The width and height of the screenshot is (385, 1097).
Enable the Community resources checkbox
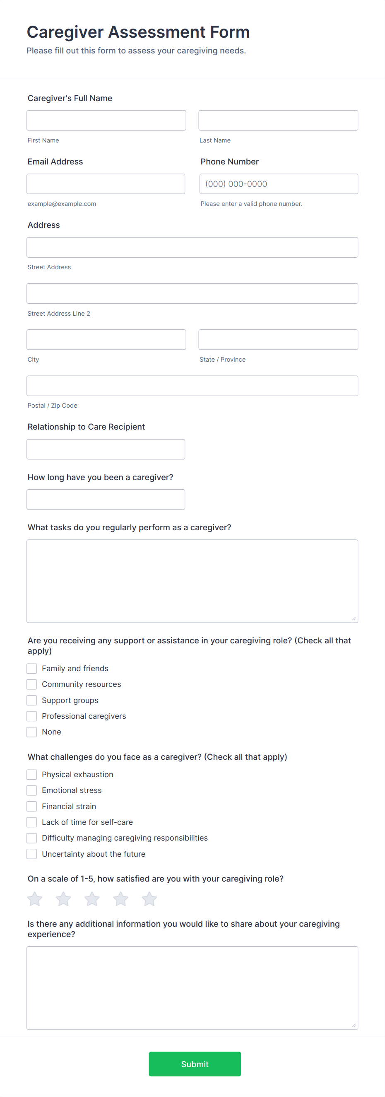pyautogui.click(x=31, y=684)
